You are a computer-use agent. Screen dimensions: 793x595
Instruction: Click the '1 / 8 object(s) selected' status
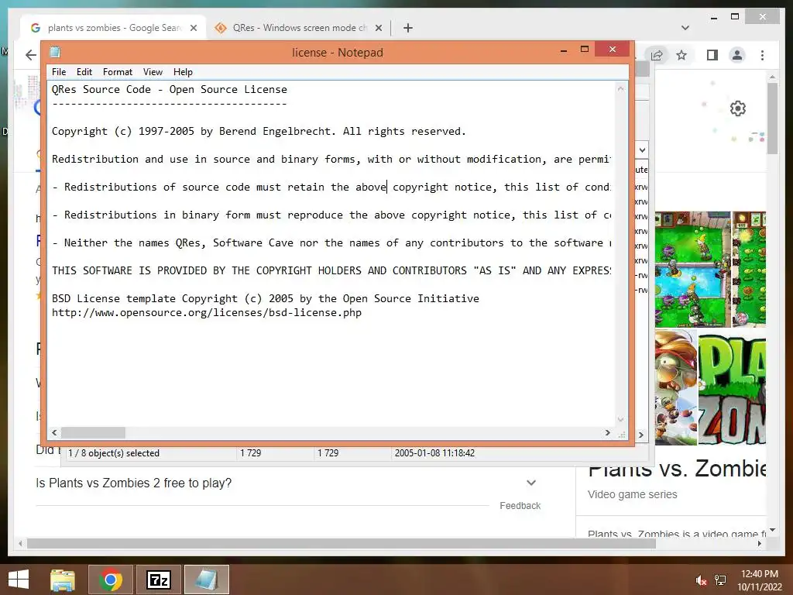click(x=114, y=453)
